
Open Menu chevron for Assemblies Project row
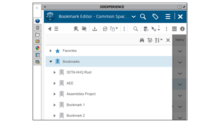(180, 96)
